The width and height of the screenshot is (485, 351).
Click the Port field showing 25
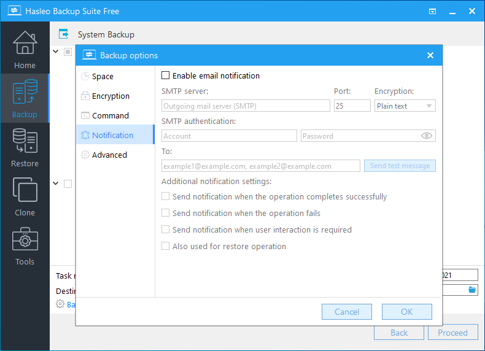point(352,106)
